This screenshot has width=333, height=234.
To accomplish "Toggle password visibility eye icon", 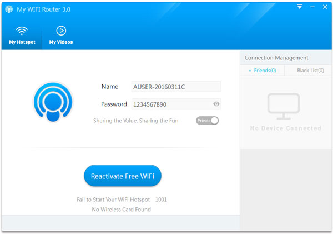I will pyautogui.click(x=216, y=104).
